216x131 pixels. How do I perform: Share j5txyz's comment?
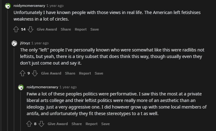coord(70,73)
